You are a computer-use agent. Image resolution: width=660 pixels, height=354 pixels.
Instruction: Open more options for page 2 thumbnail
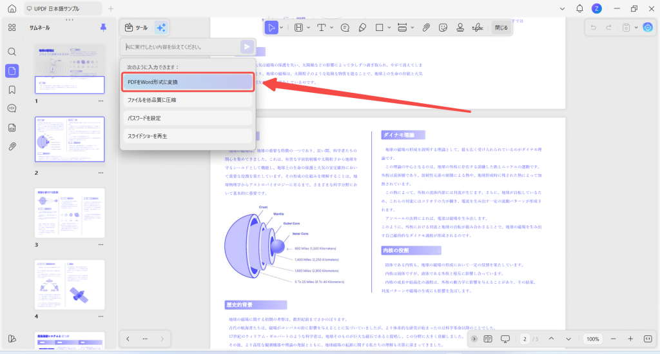tap(101, 173)
